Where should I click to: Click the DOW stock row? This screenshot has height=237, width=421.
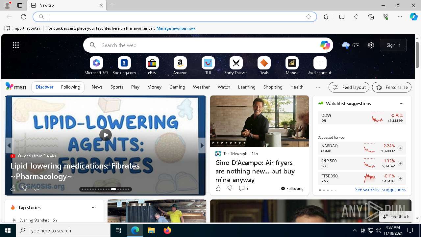(x=362, y=118)
